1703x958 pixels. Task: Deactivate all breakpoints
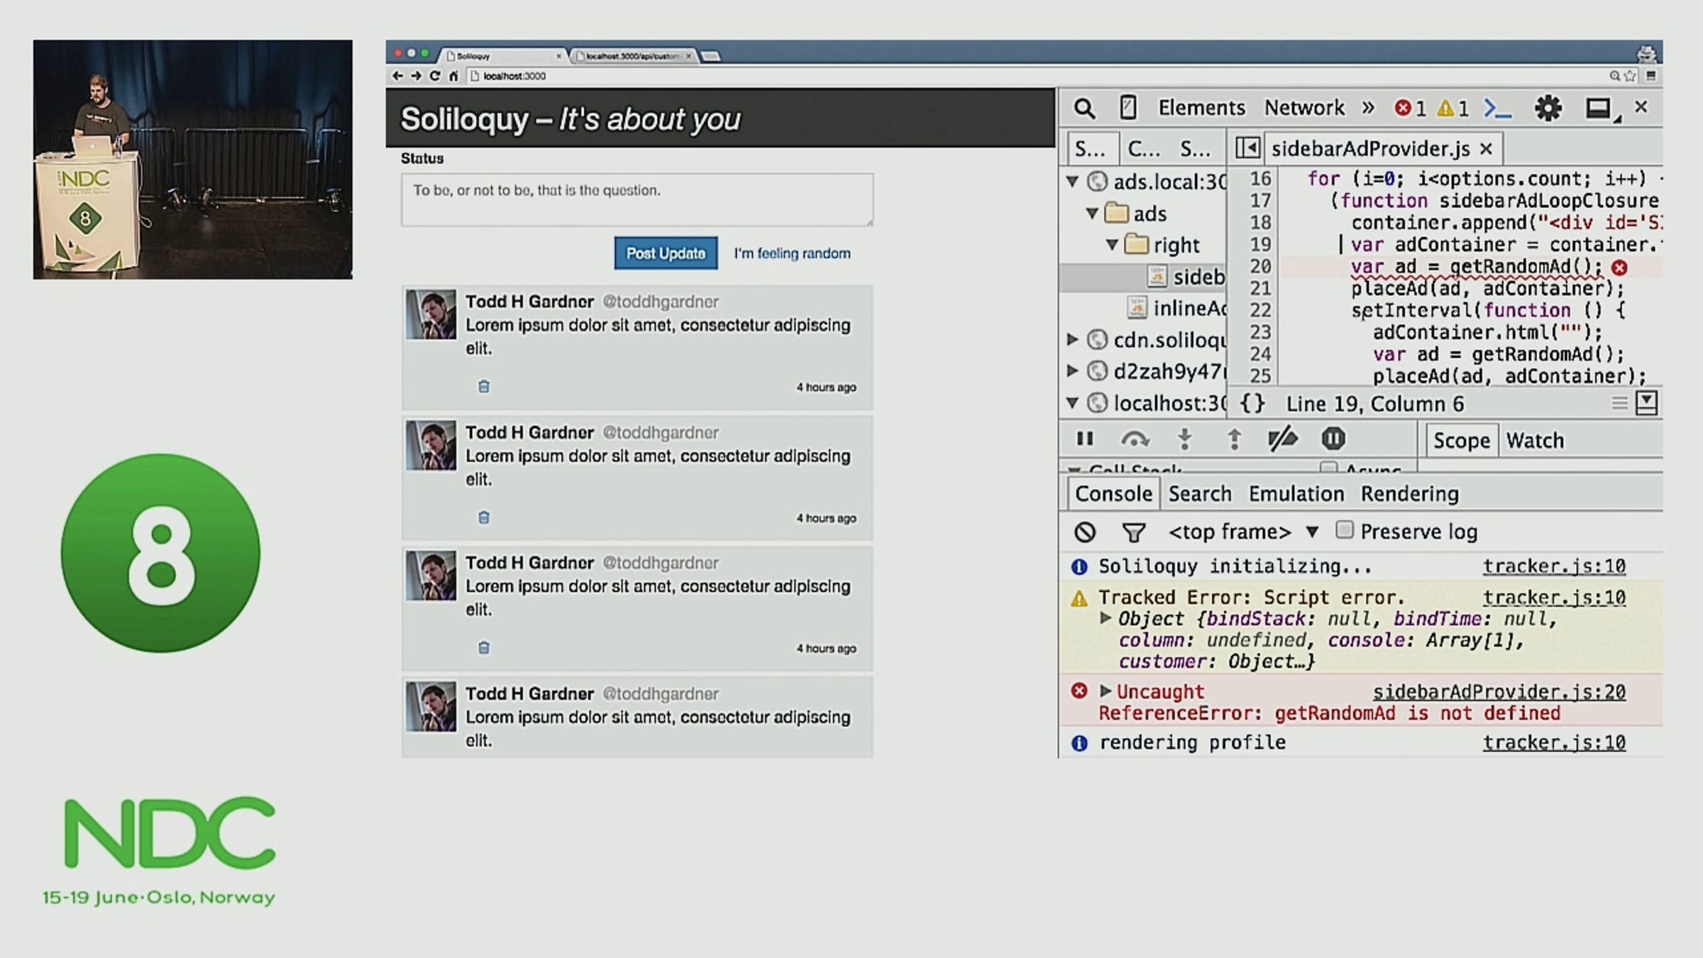pos(1282,439)
